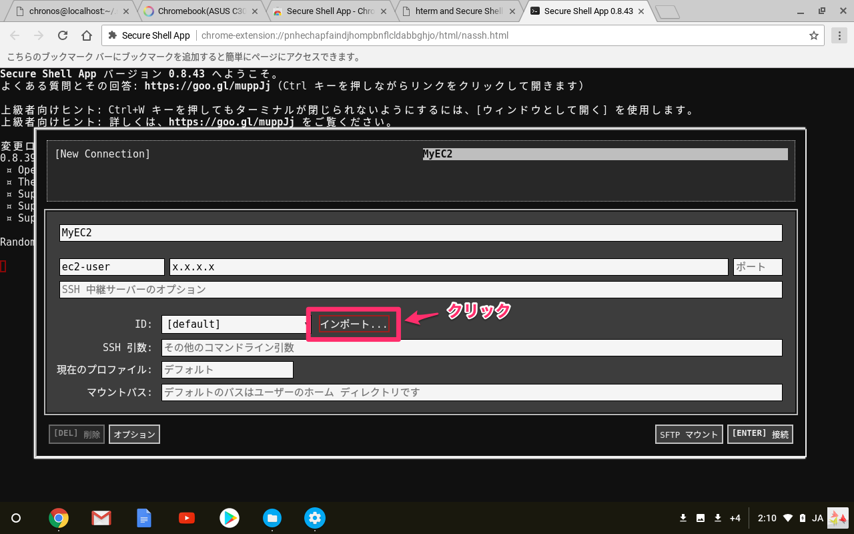Click the +4 notifications counter
This screenshot has width=854, height=534.
click(735, 518)
